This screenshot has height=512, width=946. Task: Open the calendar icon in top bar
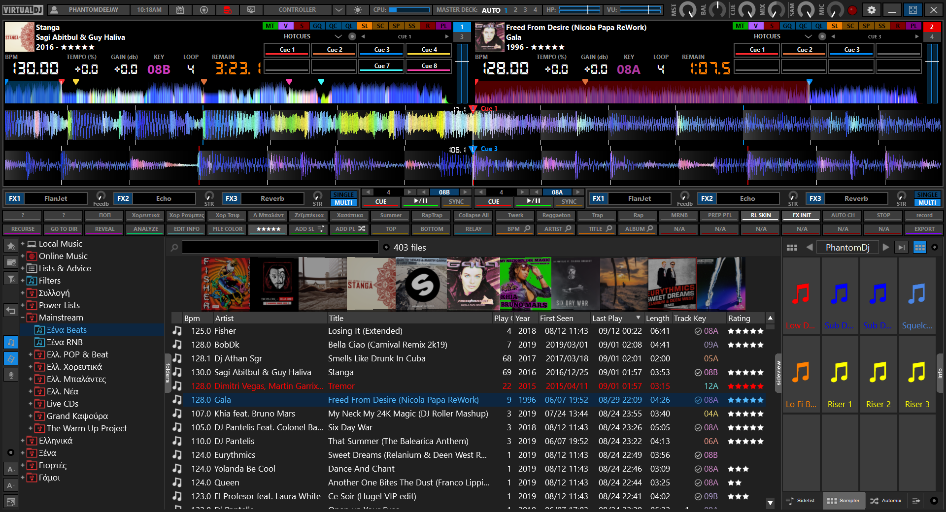click(180, 10)
